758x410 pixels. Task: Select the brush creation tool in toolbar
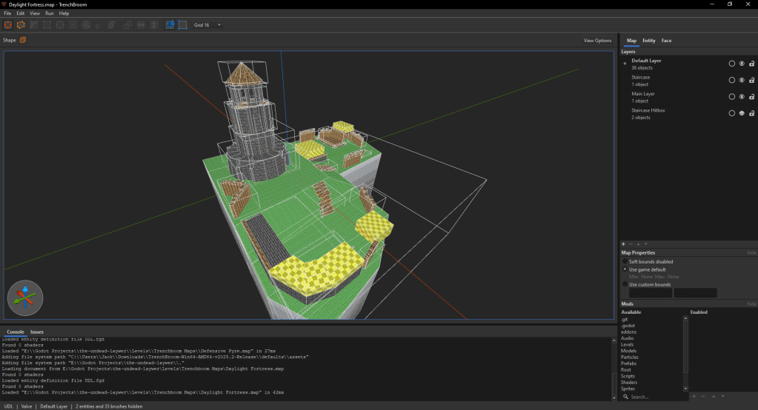tap(8, 25)
